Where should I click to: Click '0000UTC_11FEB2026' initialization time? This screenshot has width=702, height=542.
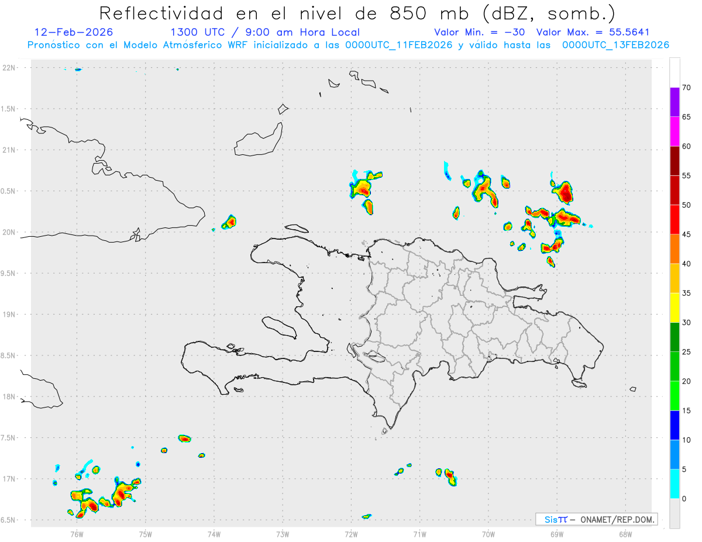(x=399, y=45)
